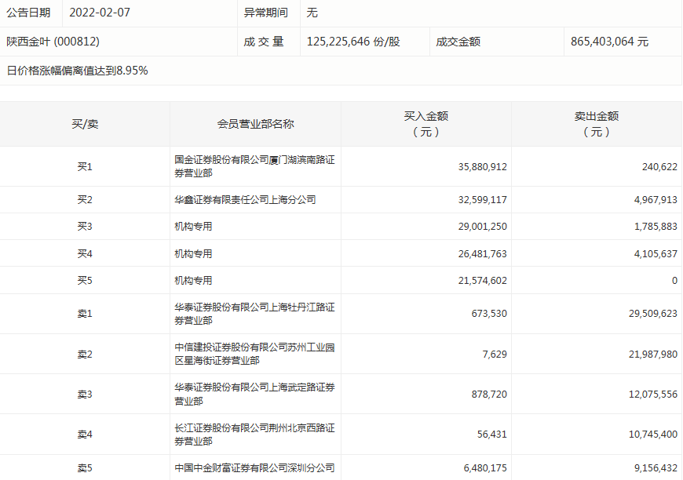The image size is (683, 480).
Task: Select buy amount 7,629
Action: pos(495,355)
